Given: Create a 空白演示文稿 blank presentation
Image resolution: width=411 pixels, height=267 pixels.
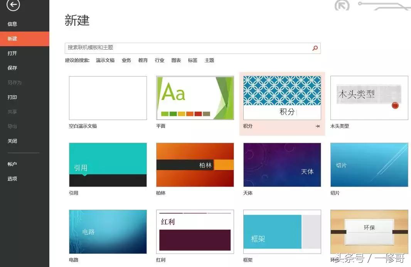Looking at the screenshot, I should coord(108,97).
